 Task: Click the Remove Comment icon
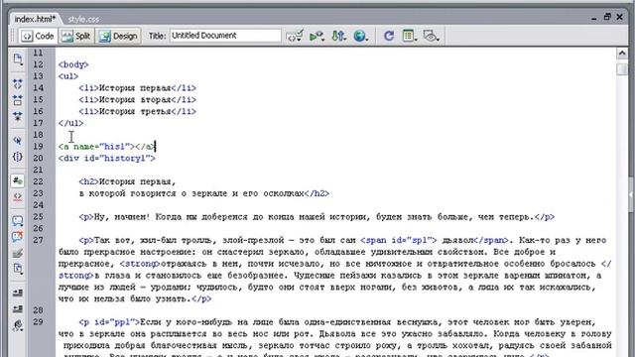click(x=18, y=237)
